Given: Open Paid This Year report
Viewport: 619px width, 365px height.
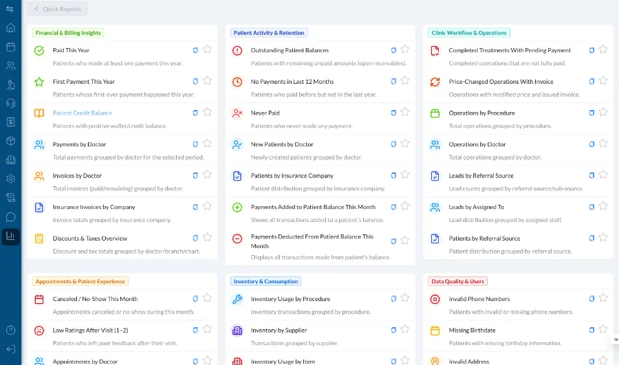Looking at the screenshot, I should (x=71, y=50).
